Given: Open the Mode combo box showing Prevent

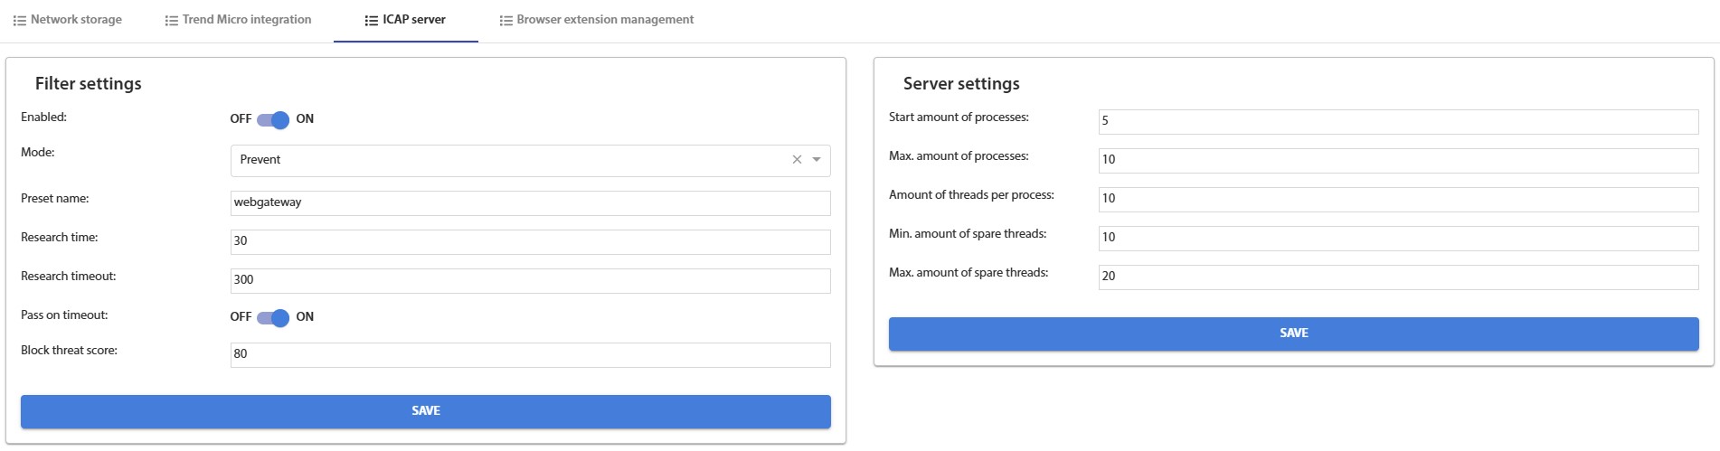Looking at the screenshot, I should point(531,160).
